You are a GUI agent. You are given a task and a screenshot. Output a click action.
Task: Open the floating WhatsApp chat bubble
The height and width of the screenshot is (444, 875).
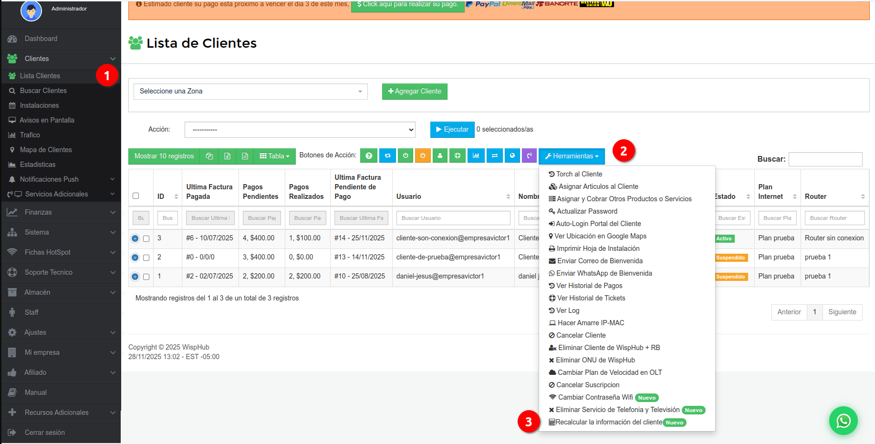pyautogui.click(x=843, y=421)
